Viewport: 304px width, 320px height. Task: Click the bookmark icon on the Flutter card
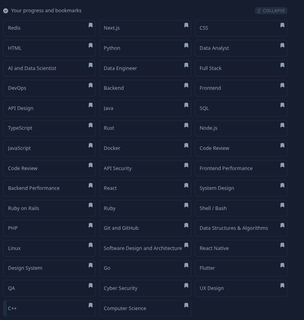coord(282,265)
